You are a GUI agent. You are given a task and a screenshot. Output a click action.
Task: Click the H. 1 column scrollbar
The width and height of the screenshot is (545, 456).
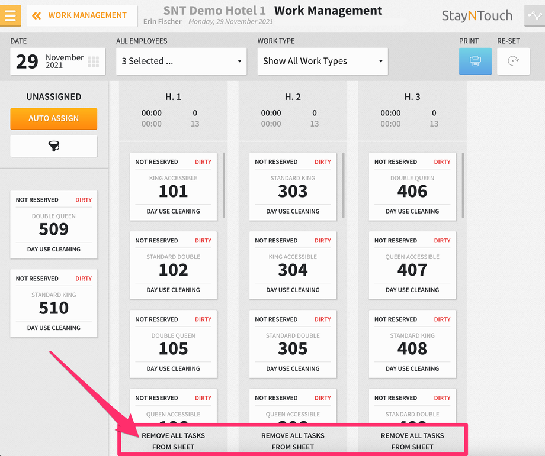point(224,185)
